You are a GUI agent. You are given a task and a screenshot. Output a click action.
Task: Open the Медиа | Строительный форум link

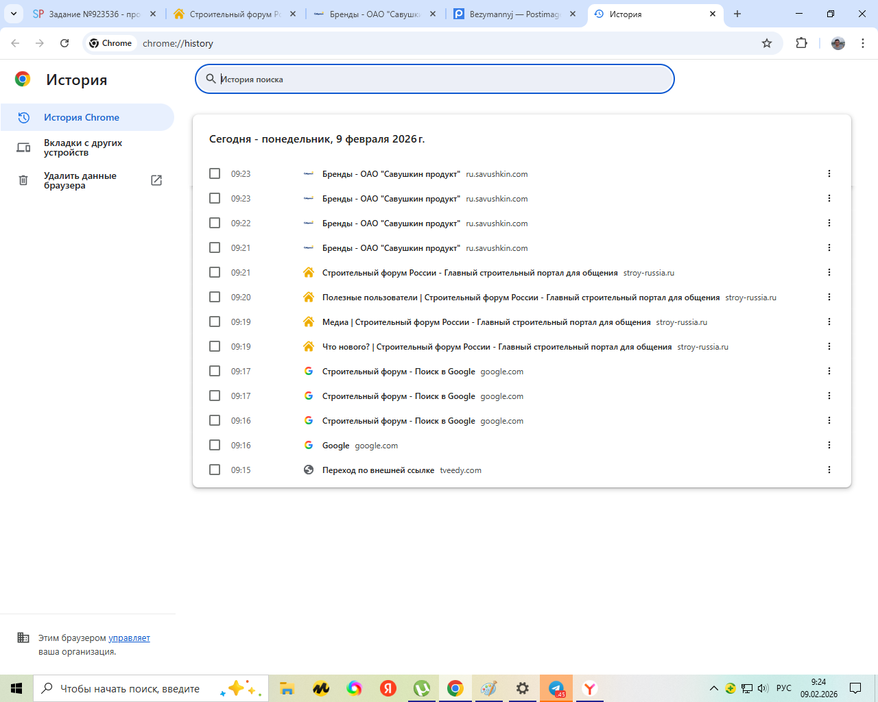(486, 322)
